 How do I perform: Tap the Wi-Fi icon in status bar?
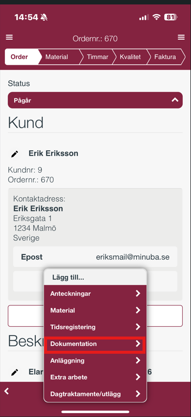(157, 18)
